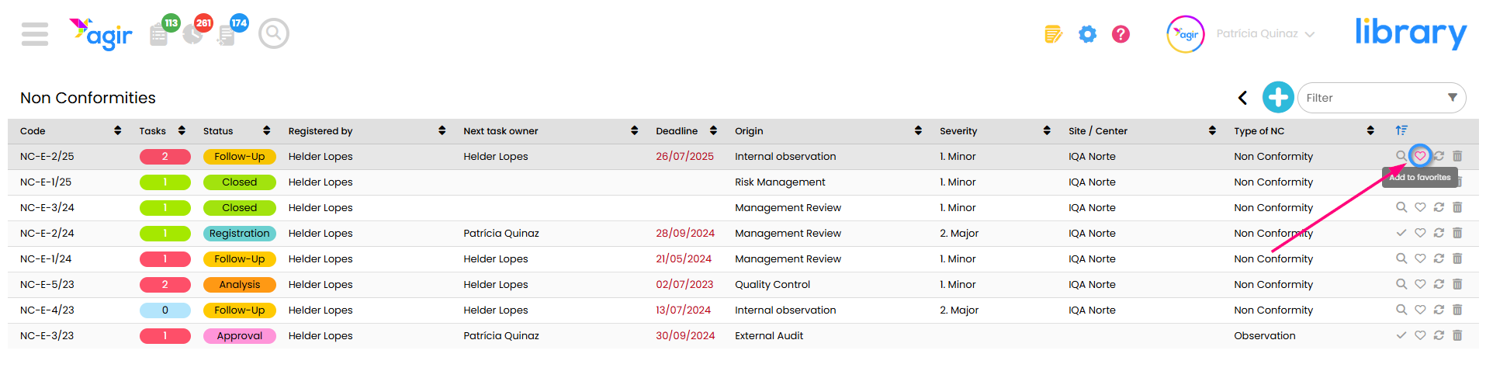The width and height of the screenshot is (1486, 385).
Task: Favorite the NC-E-3/23 row
Action: pyautogui.click(x=1420, y=335)
